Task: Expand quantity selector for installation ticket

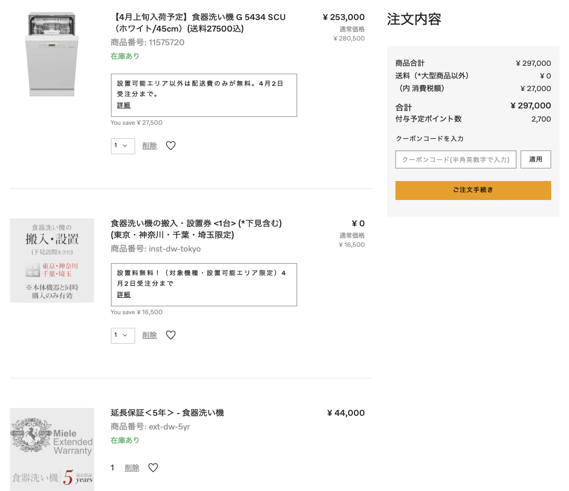Action: [123, 335]
